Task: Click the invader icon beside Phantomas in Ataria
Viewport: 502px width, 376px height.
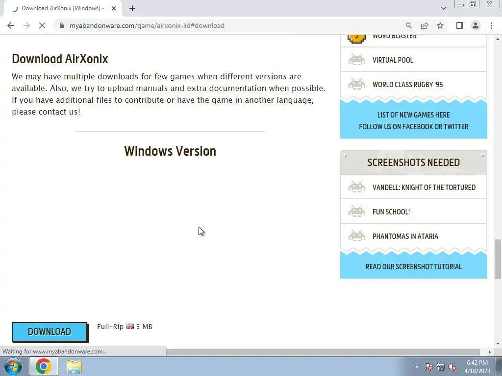Action: (x=357, y=236)
